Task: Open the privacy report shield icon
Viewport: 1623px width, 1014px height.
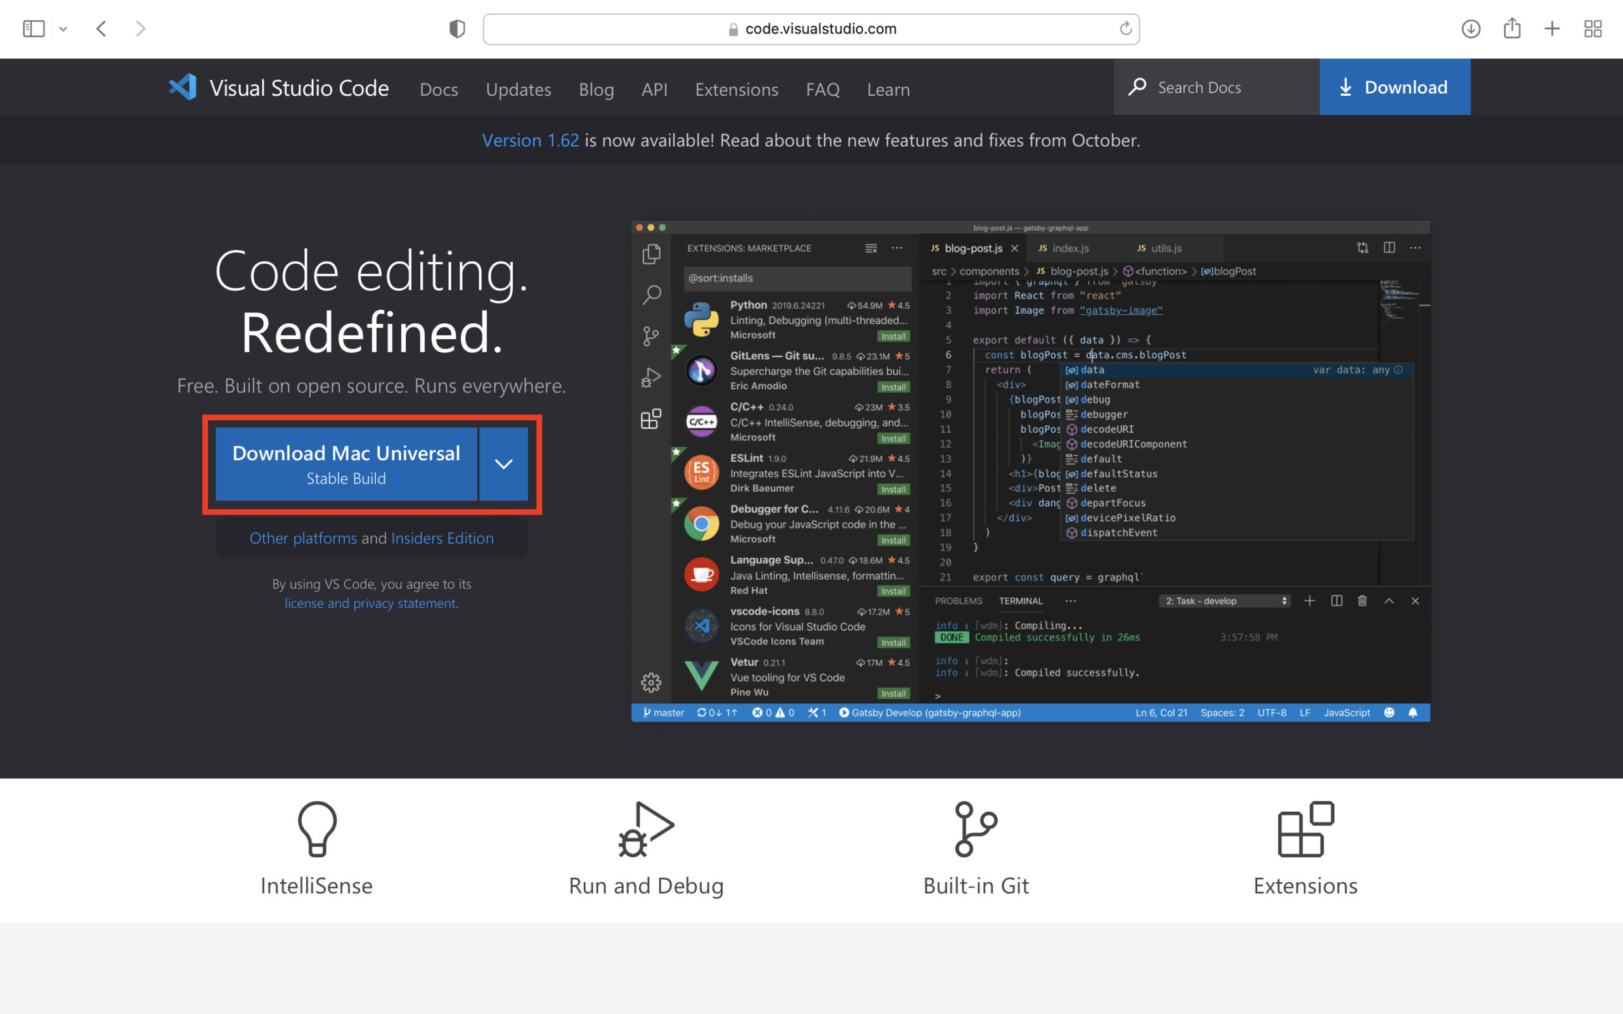Action: coord(456,29)
